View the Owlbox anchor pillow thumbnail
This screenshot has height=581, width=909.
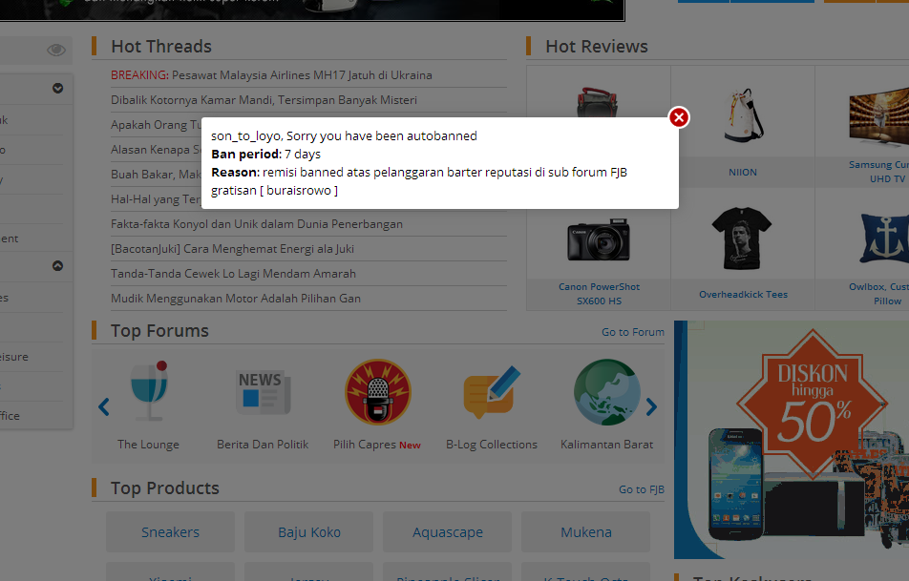[884, 239]
